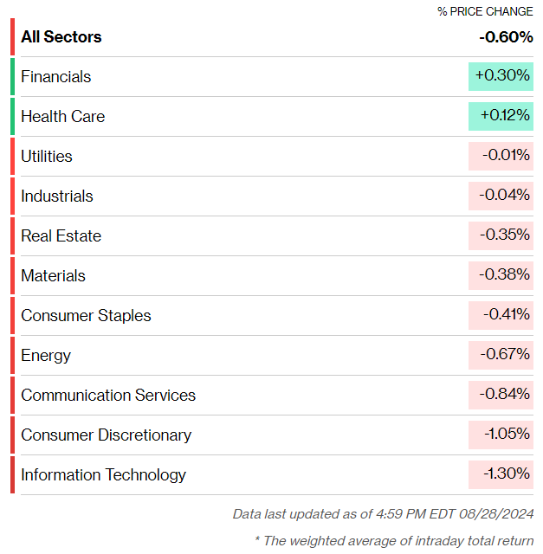Open the Real Estate sector

tap(61, 236)
